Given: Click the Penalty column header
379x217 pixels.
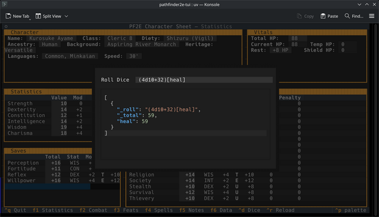Looking at the screenshot, I should point(290,97).
